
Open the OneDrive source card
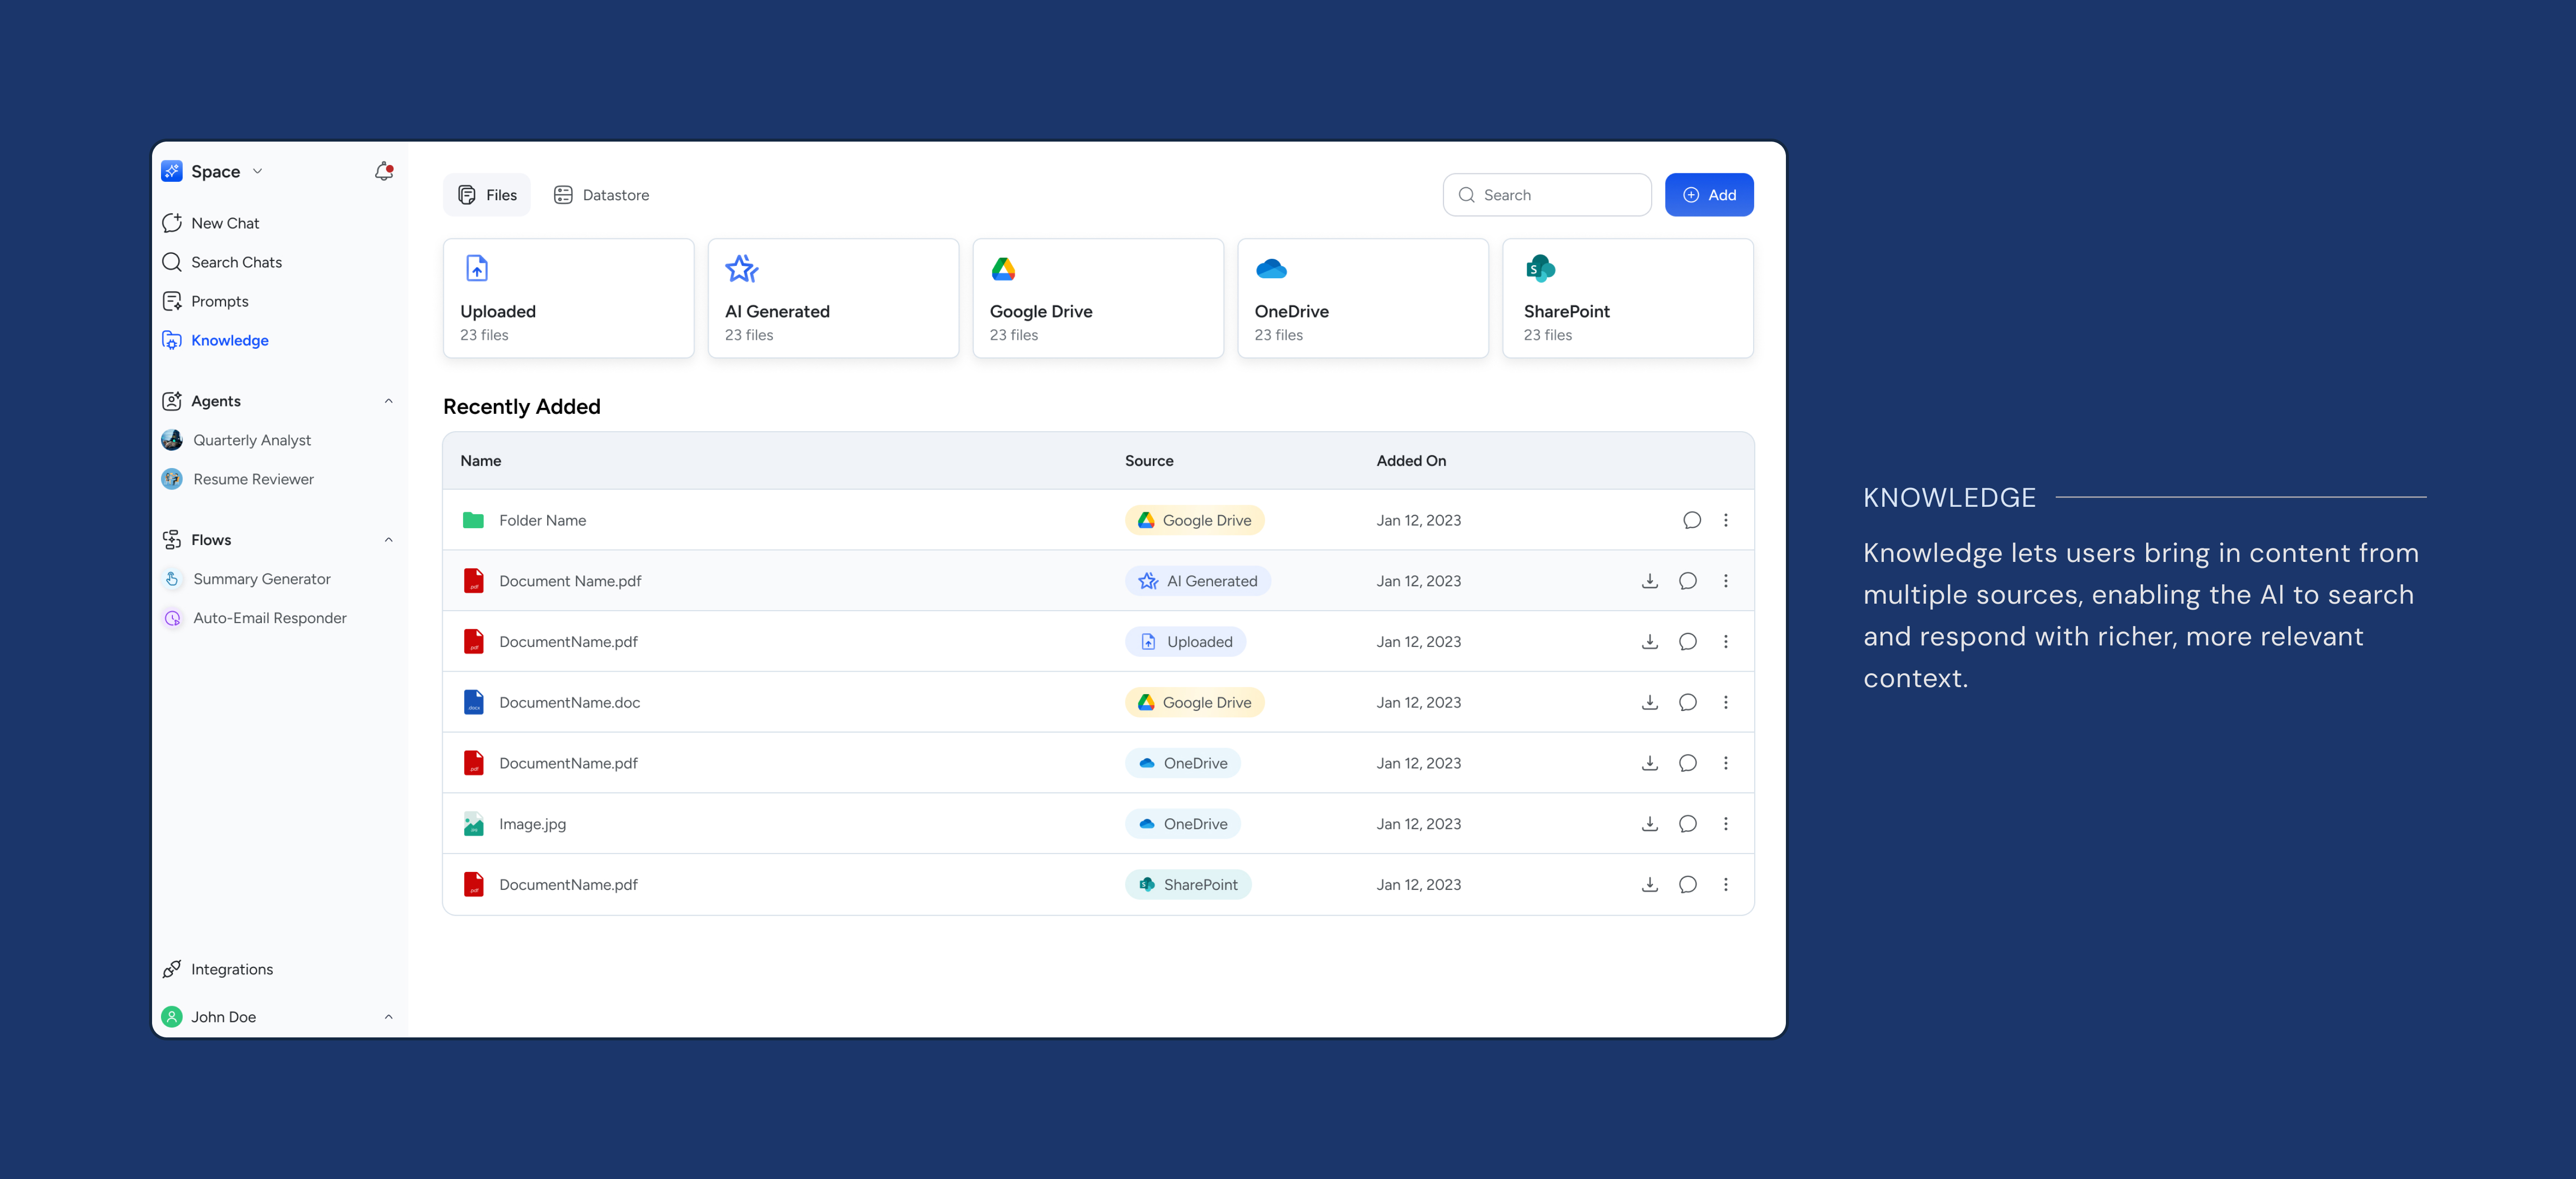point(1362,298)
